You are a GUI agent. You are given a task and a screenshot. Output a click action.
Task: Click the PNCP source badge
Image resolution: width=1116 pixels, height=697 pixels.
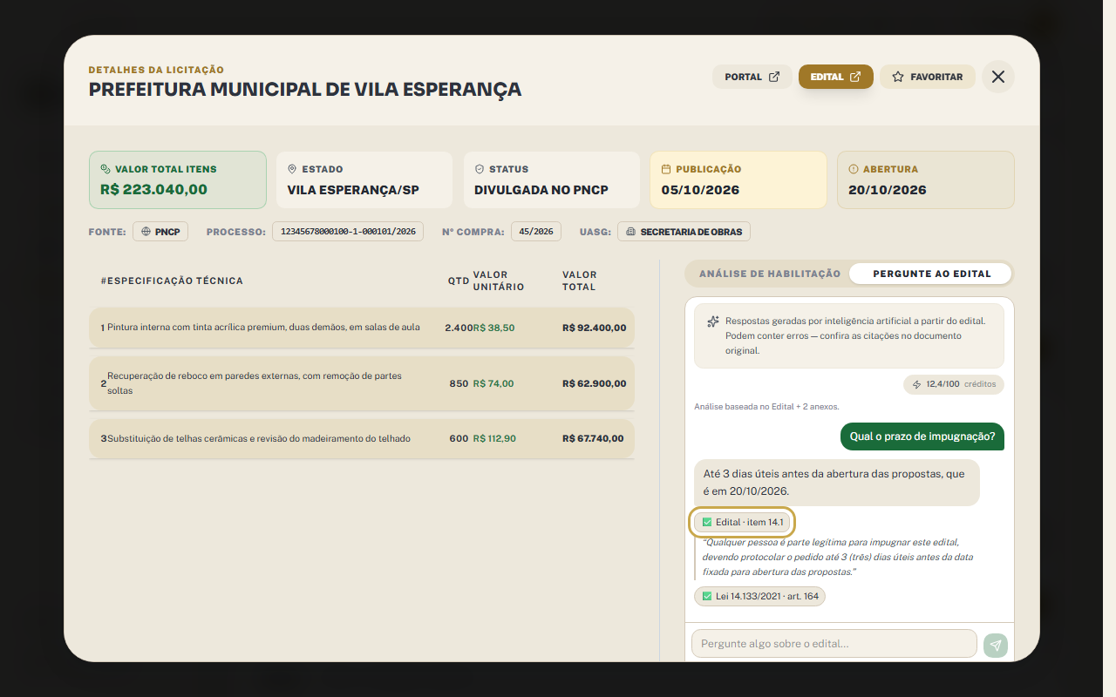pyautogui.click(x=160, y=232)
